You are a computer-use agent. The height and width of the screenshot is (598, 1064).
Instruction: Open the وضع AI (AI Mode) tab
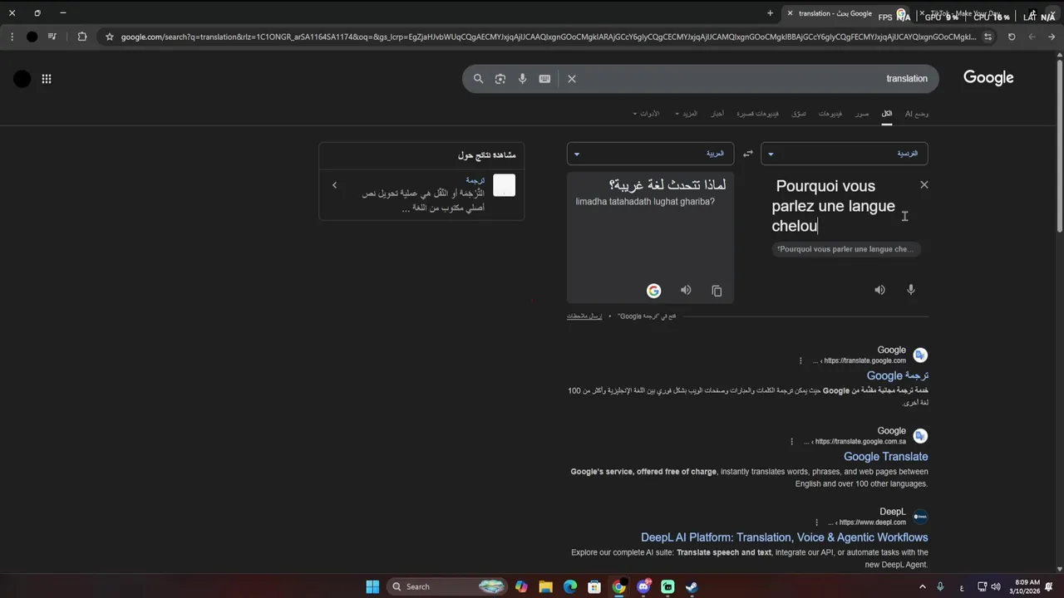(x=916, y=114)
